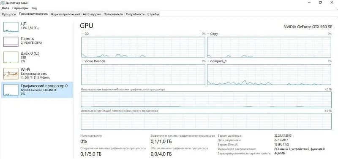The image size is (338, 159).
Task: Click the date 27.10.2017
Action: (281, 140)
